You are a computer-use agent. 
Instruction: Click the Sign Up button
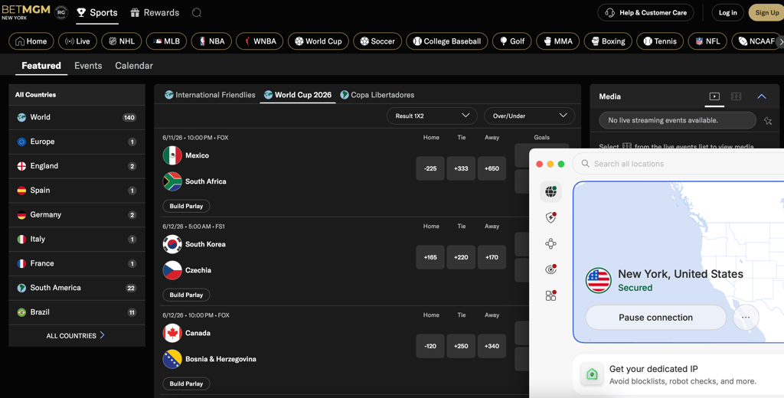766,12
